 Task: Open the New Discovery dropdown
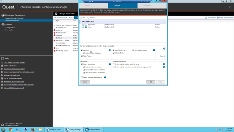(x=61, y=18)
